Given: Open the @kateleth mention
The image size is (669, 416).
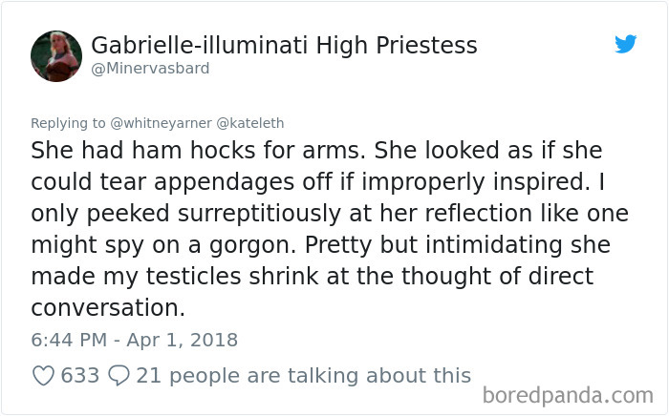Looking at the screenshot, I should click(249, 123).
